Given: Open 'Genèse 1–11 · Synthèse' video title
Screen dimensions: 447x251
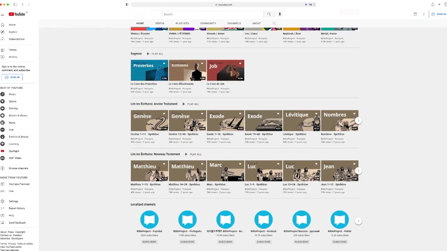Looking at the screenshot, I should coord(145,134).
